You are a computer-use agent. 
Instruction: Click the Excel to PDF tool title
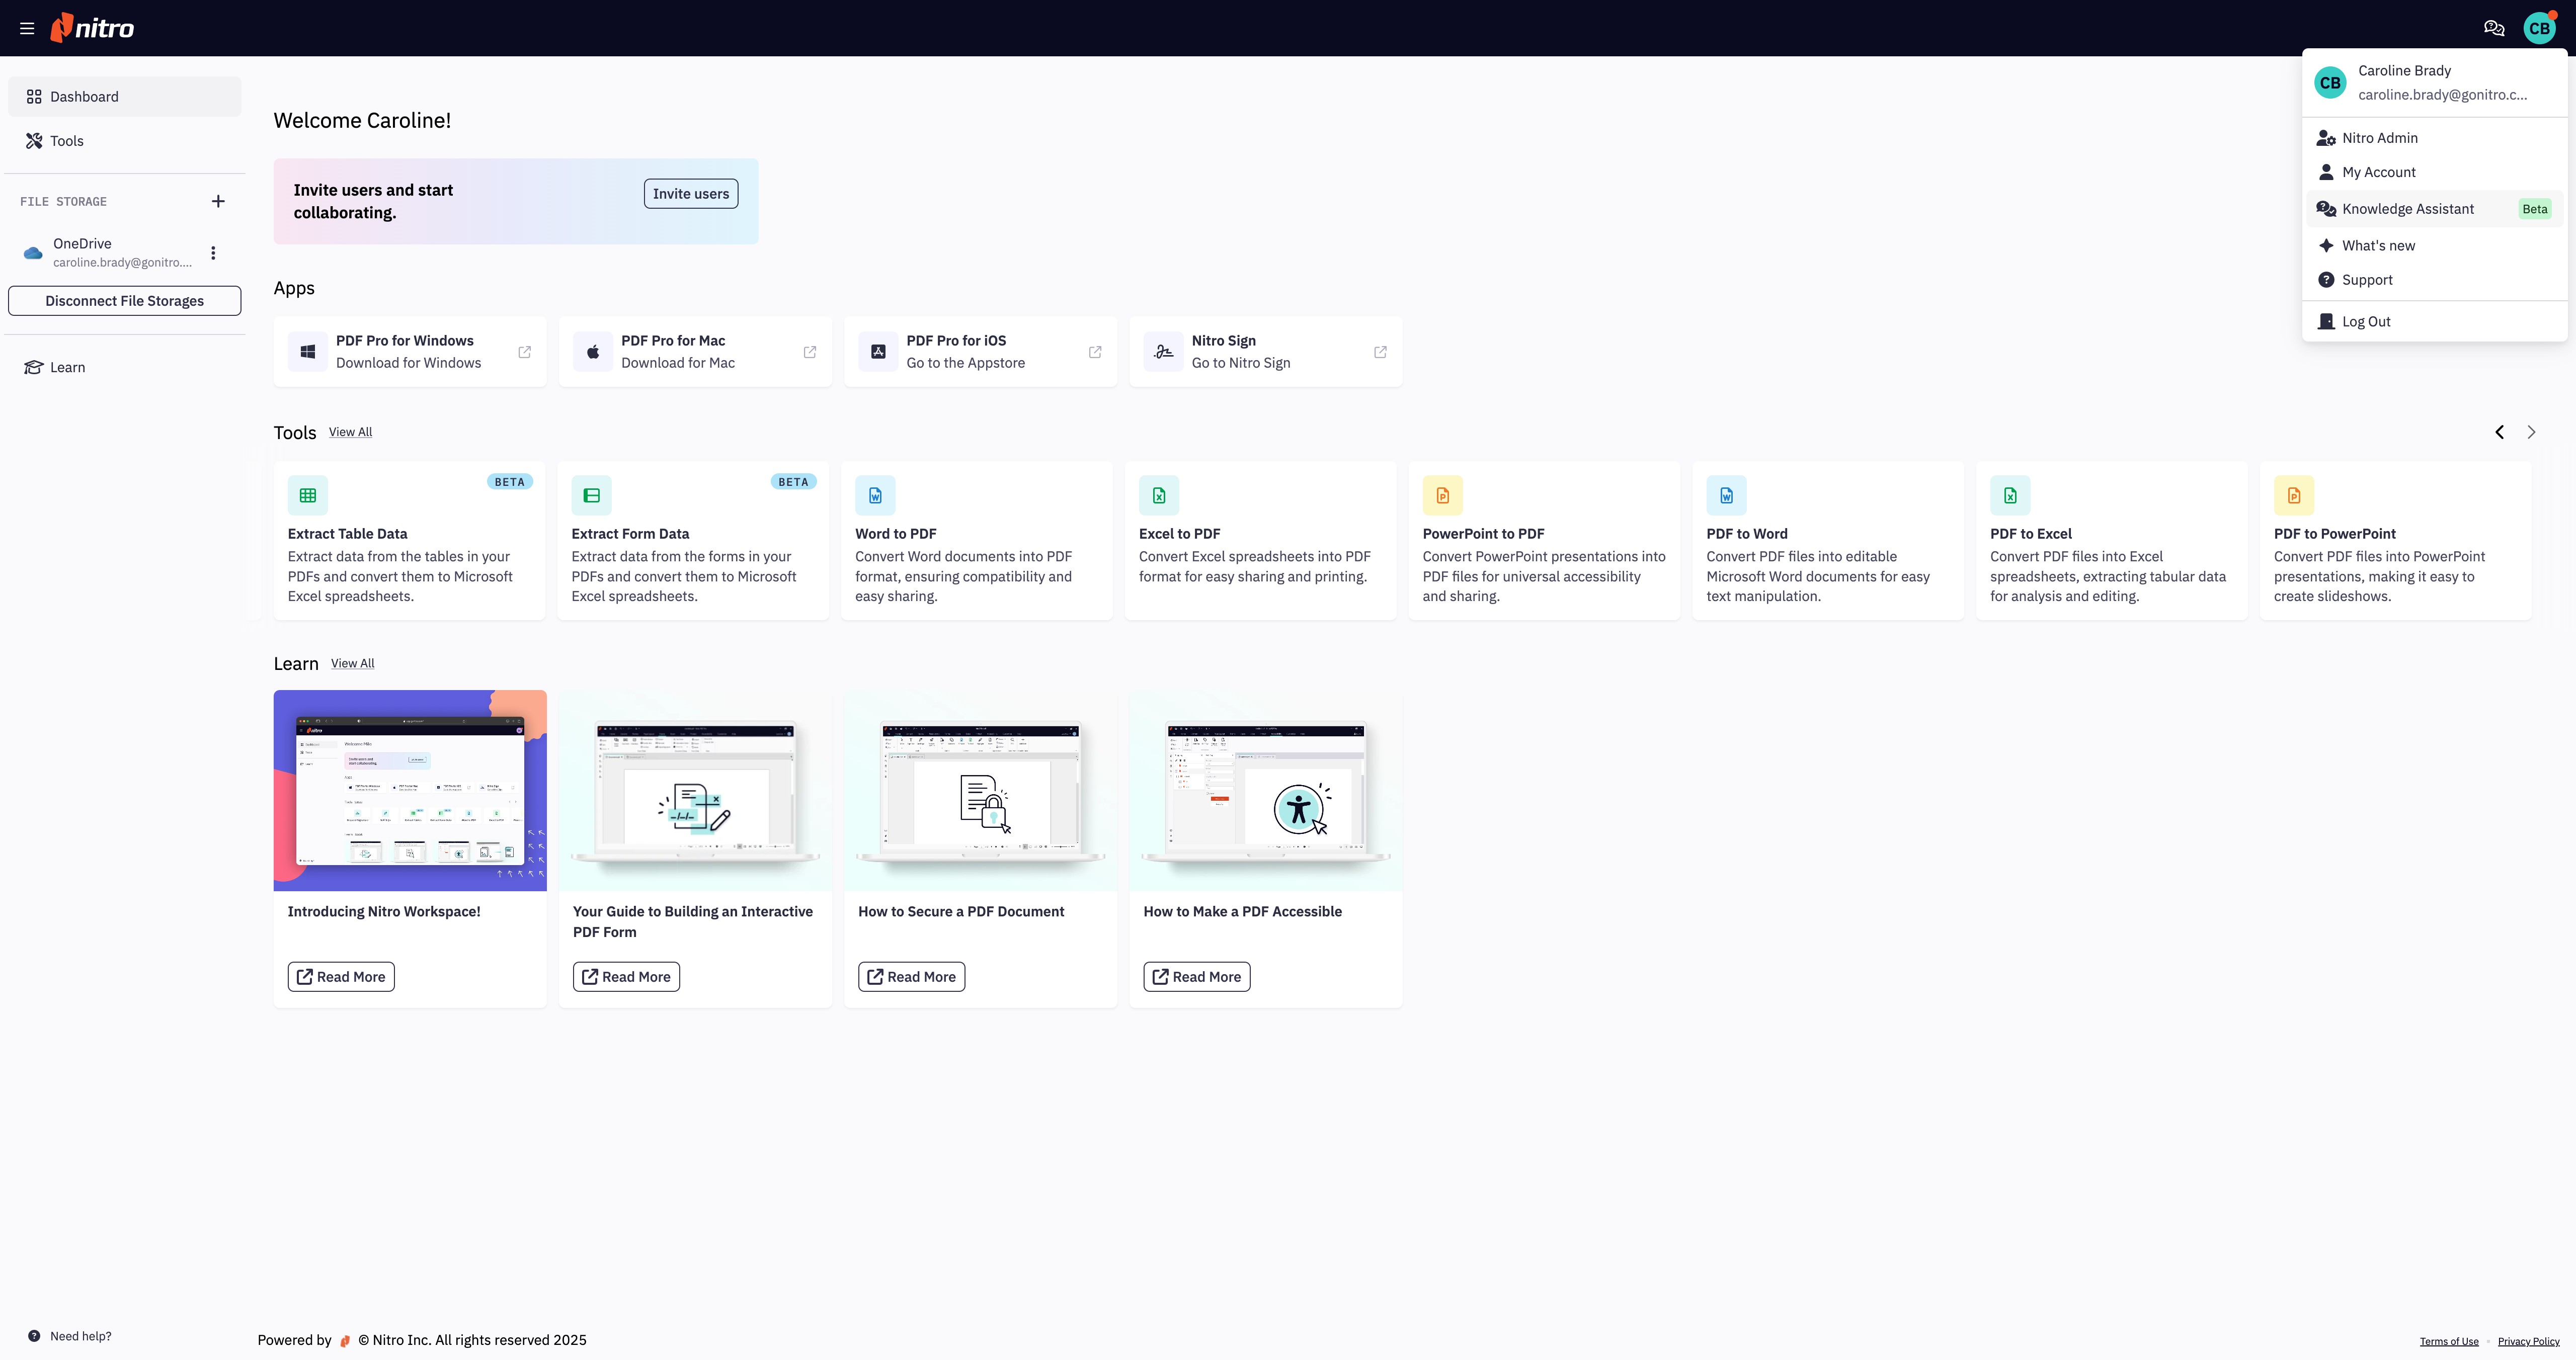[1179, 534]
